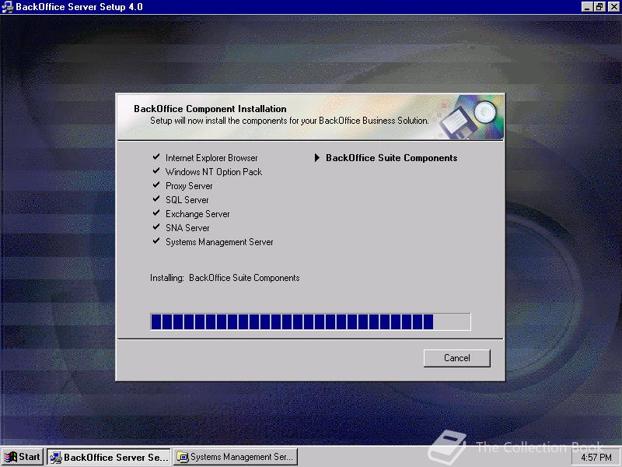622x467 pixels.
Task: Click checkmark beside Exchange Server
Action: [x=156, y=212]
